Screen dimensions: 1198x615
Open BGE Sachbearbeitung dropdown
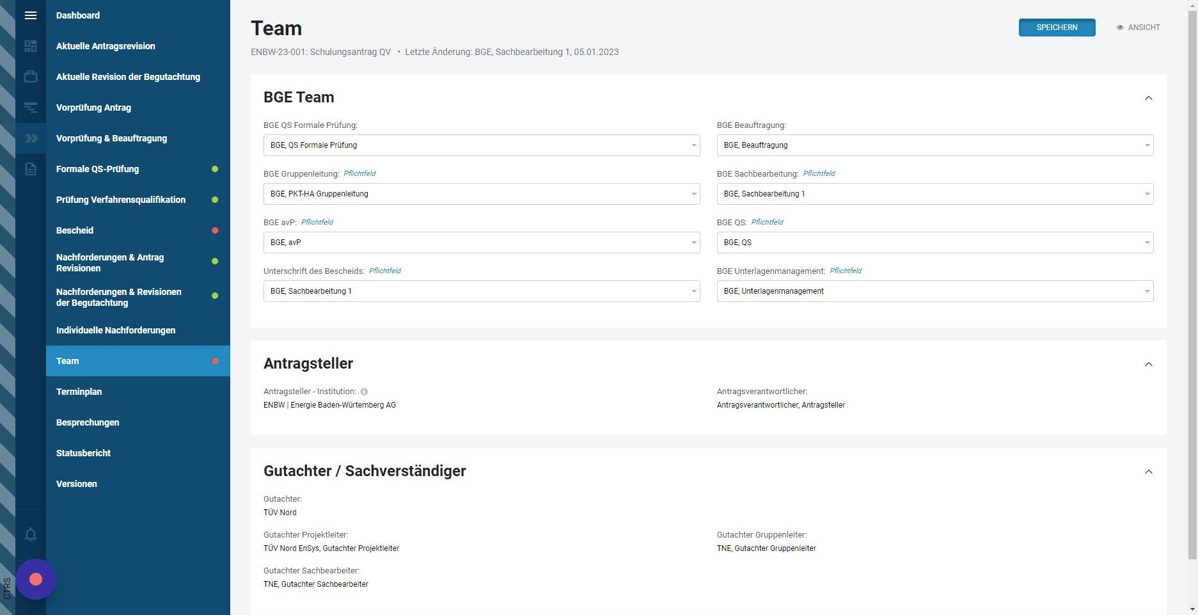[x=935, y=194]
